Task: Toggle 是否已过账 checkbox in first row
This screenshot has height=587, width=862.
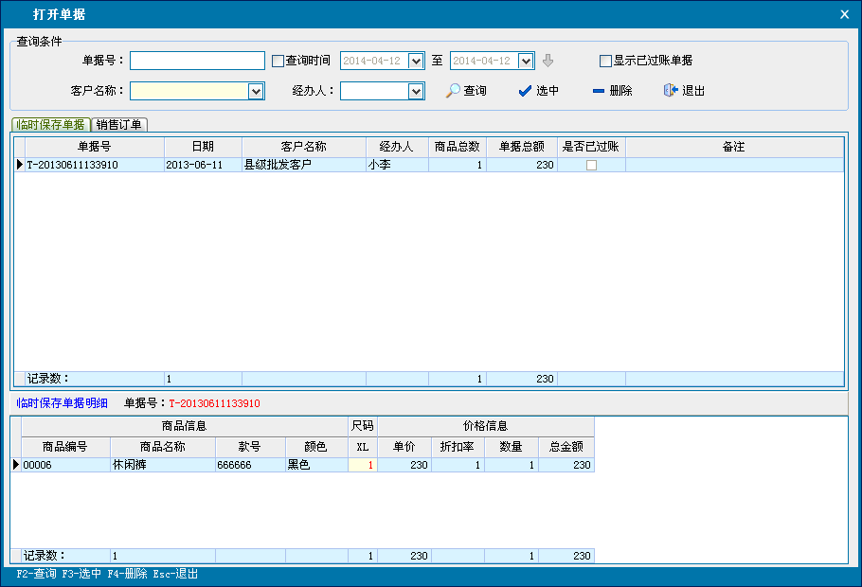Action: point(591,165)
